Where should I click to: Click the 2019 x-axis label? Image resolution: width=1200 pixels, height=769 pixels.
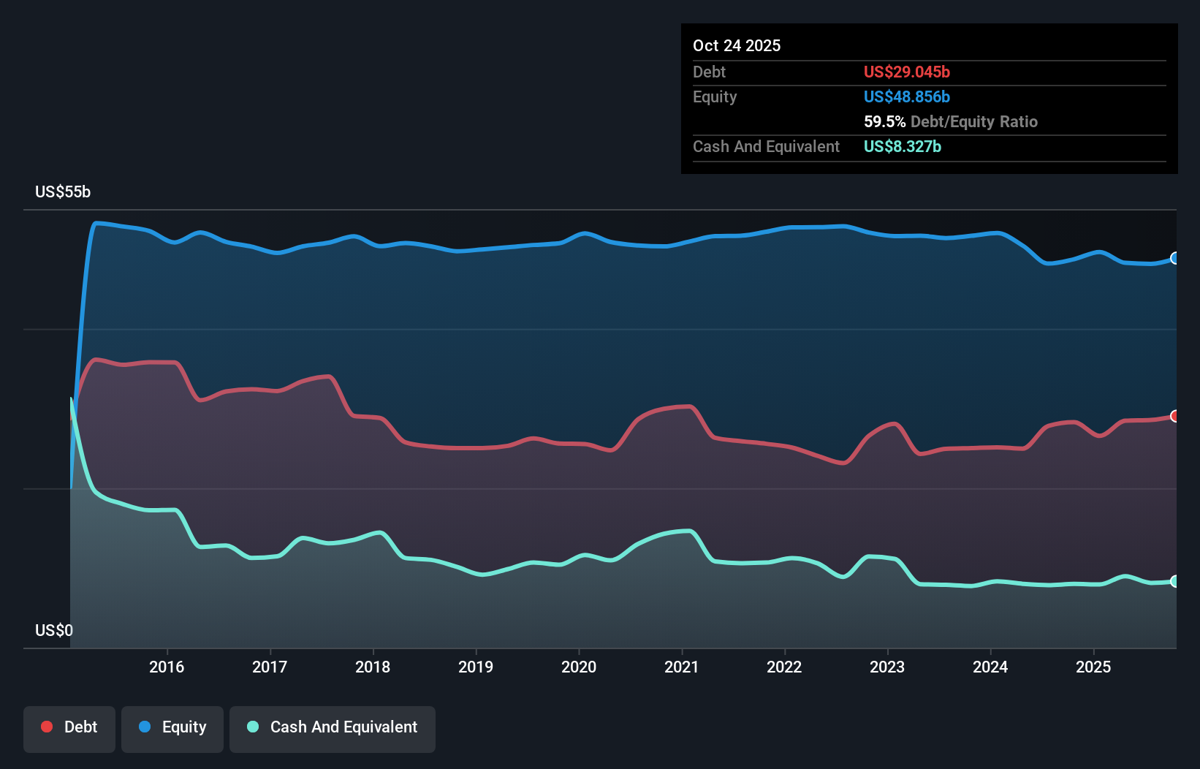476,667
